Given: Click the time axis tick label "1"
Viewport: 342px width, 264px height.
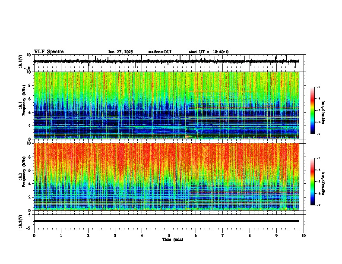Looking at the screenshot, I should [x=61, y=236].
